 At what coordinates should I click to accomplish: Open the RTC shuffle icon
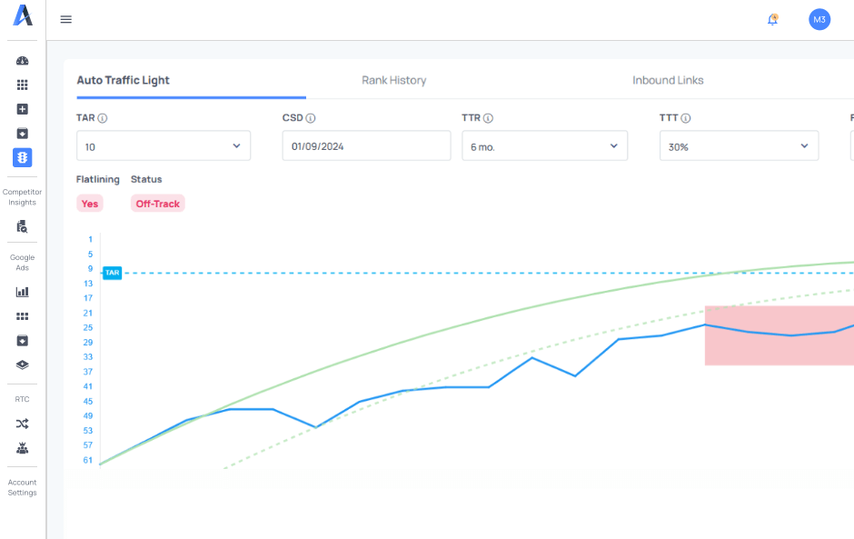pyautogui.click(x=23, y=424)
